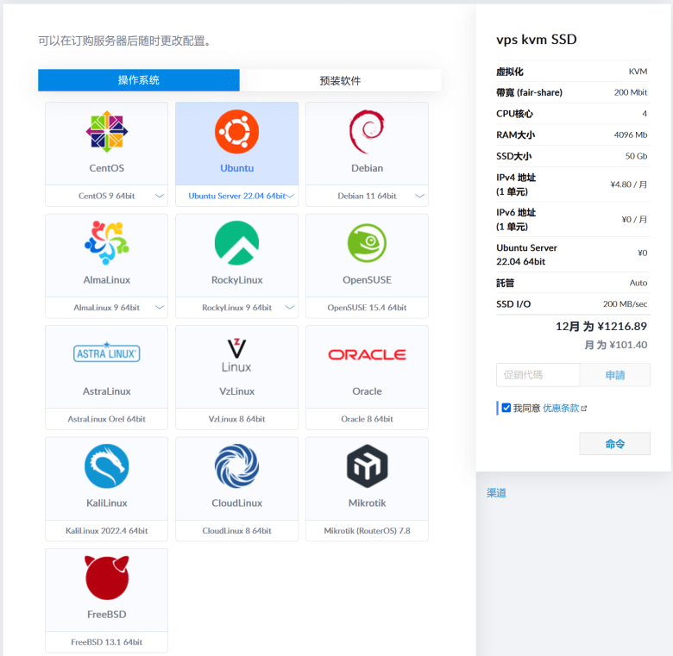
Task: Click the 200 Mbit bandwidth value
Action: [630, 92]
